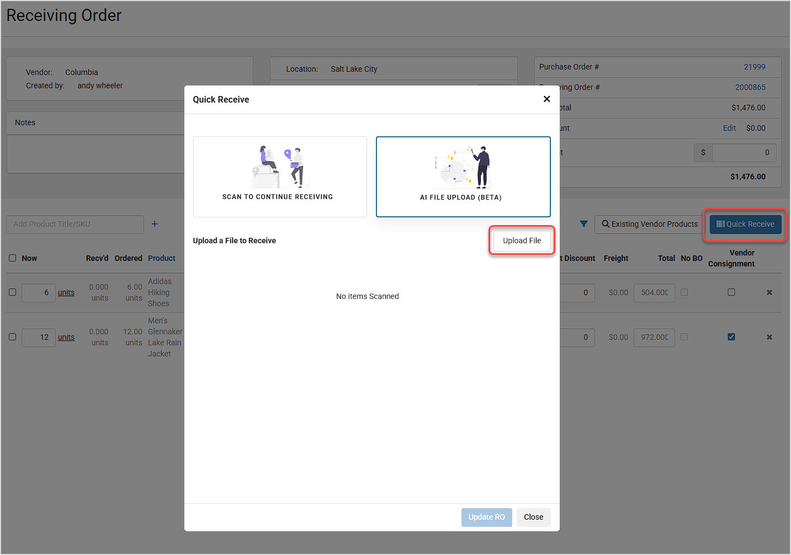Image resolution: width=791 pixels, height=555 pixels.
Task: Check Vendor Consignment for Adidas Hiking Shoes
Action: (731, 292)
